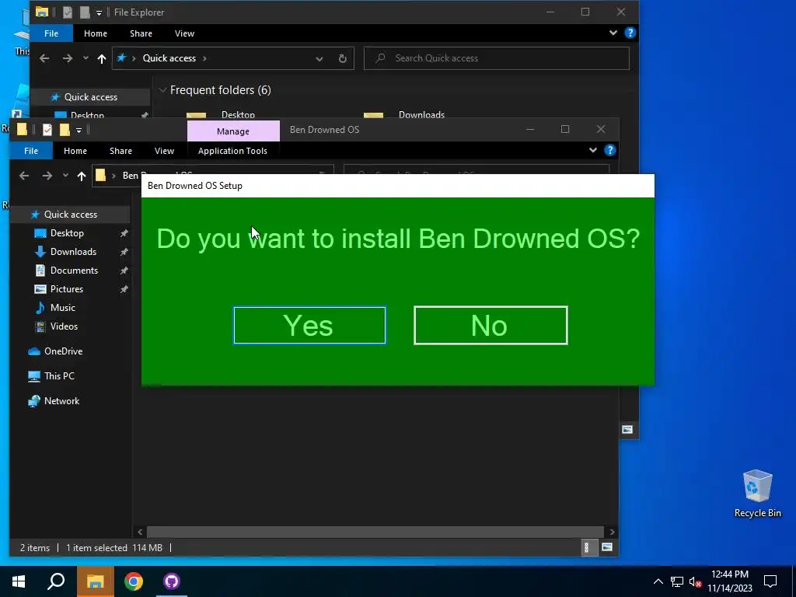Go forward in the File Explorer window
This screenshot has width=796, height=597.
pos(68,58)
